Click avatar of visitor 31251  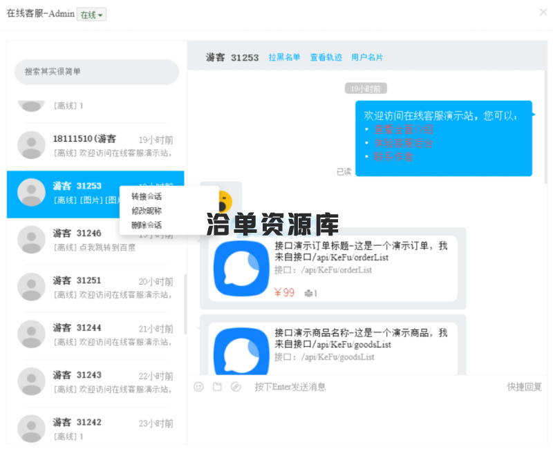coord(31,287)
